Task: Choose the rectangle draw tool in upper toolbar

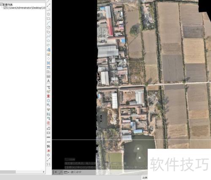Action: [x=49, y=19]
